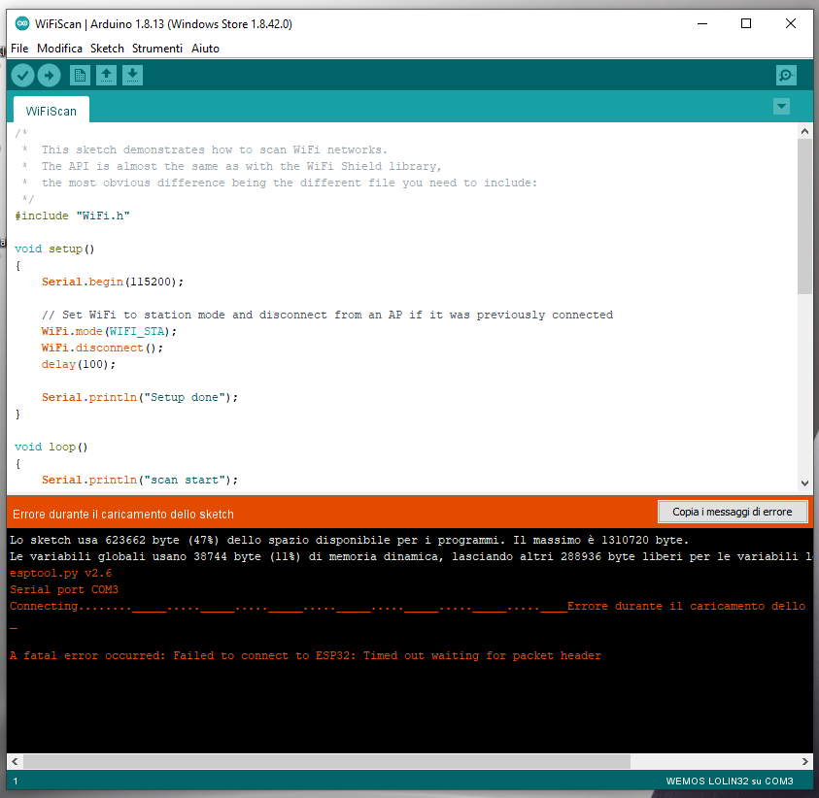Click the Serial port COM3 console line
The image size is (819, 798).
tap(64, 589)
